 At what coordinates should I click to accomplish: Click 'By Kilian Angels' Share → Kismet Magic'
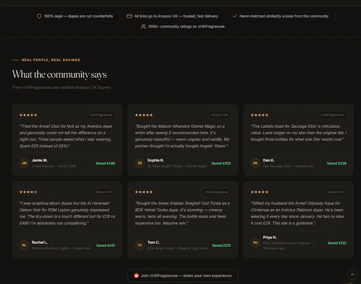177,166
